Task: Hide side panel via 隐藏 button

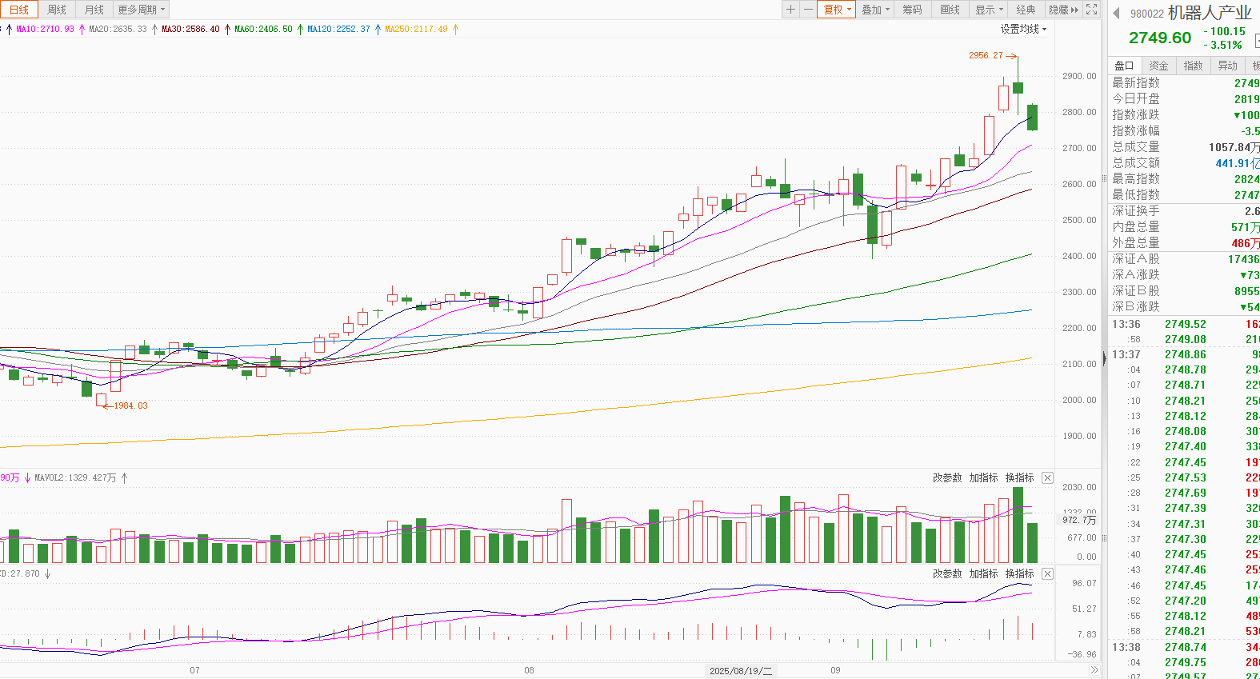Action: coord(1063,10)
